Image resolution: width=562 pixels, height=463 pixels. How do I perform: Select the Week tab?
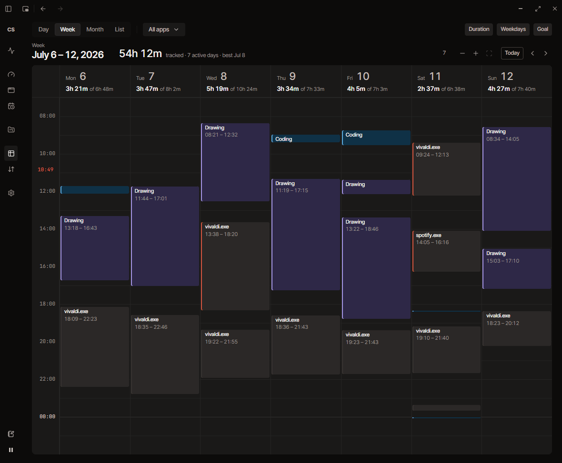coord(67,30)
